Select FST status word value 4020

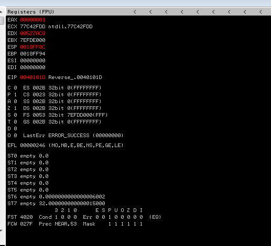coord(26,217)
